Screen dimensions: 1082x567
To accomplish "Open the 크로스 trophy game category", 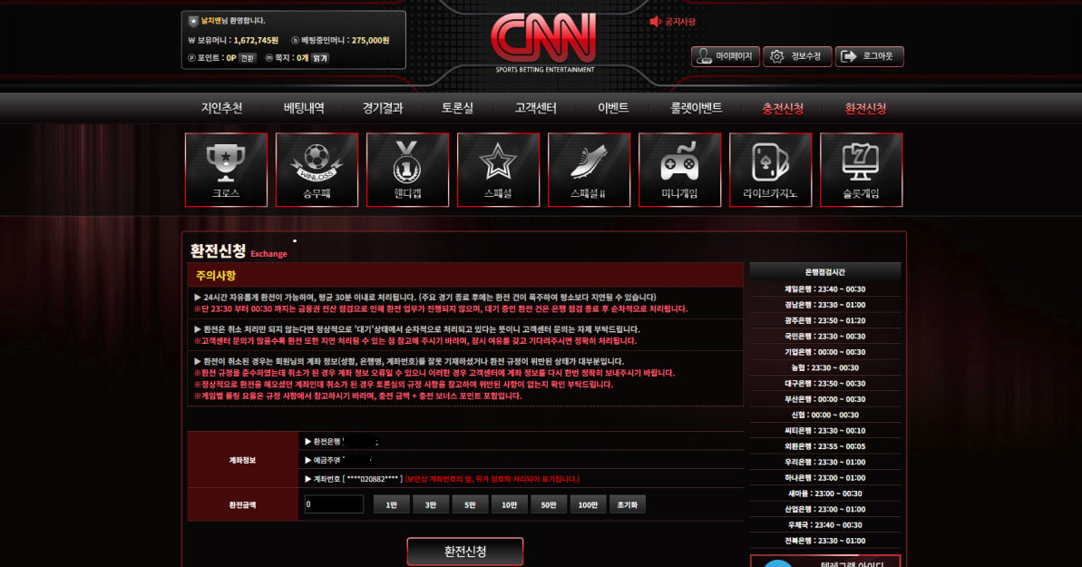I will coord(226,170).
